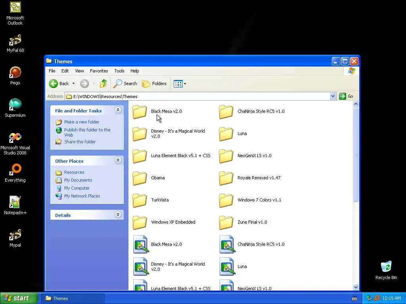
Task: Select the Mypal desktop icon
Action: coord(15,238)
